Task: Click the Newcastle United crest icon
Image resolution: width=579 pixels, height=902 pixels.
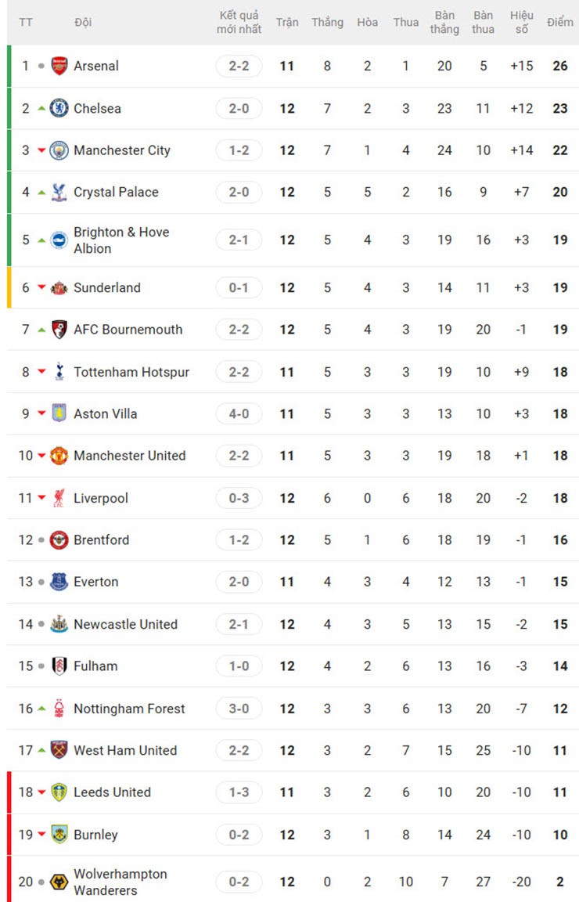Action: 59,625
